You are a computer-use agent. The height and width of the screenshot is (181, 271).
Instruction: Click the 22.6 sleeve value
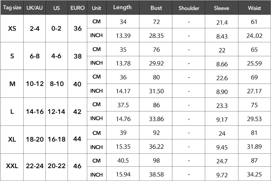click(x=222, y=78)
